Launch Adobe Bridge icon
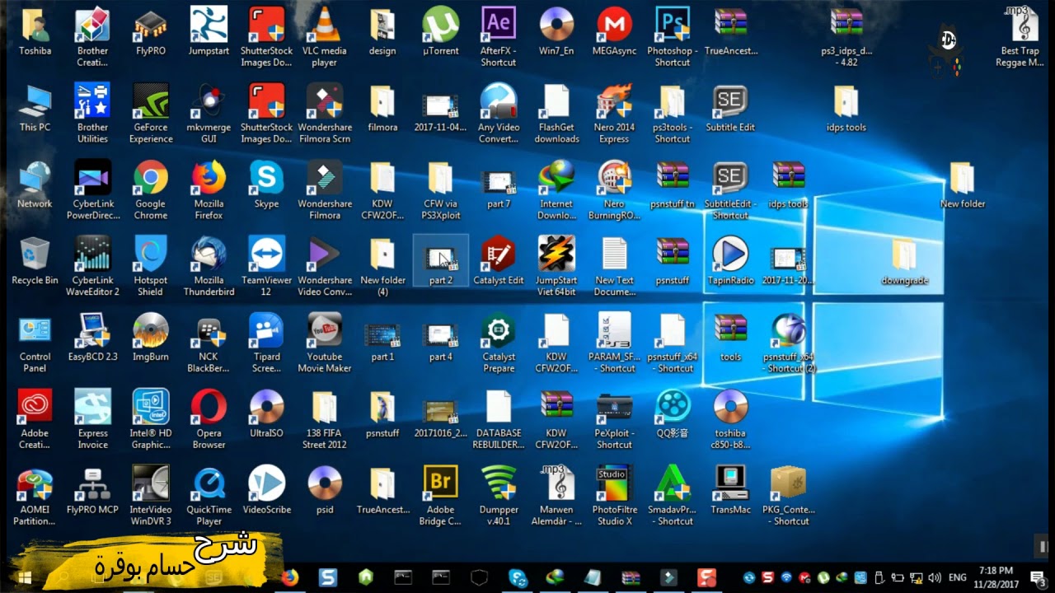This screenshot has width=1055, height=593. pyautogui.click(x=440, y=483)
